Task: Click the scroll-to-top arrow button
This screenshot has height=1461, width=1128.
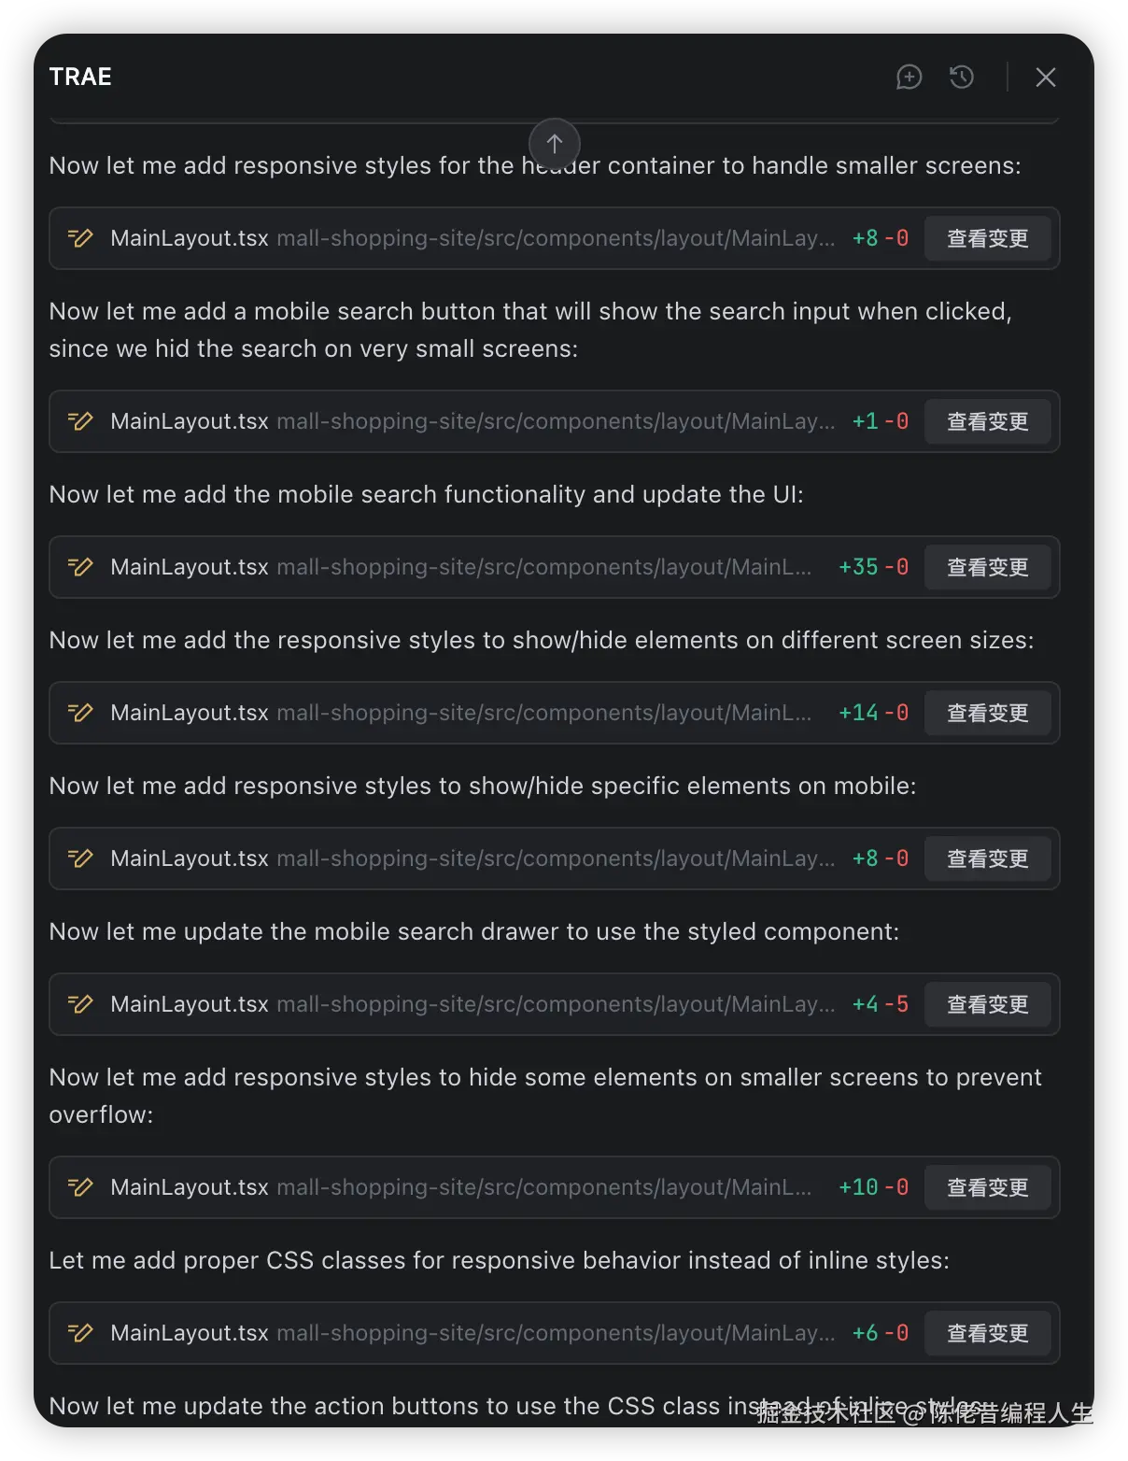Action: 554,144
